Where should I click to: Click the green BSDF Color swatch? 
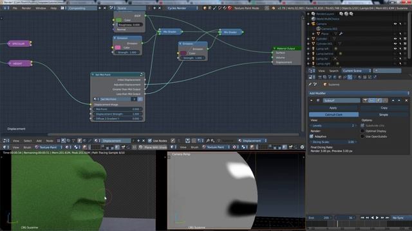pyautogui.click(x=118, y=20)
